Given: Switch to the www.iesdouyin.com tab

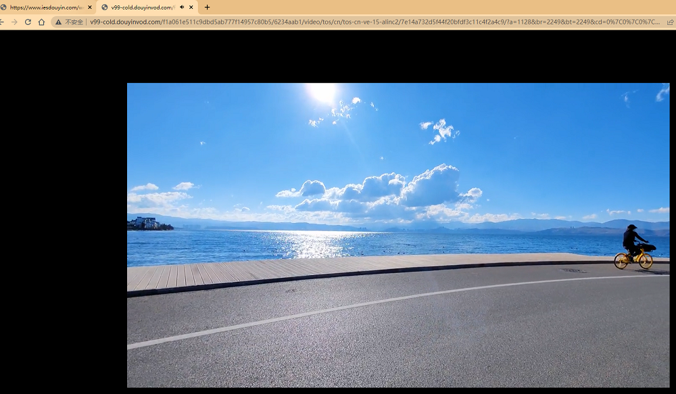Looking at the screenshot, I should click(x=47, y=7).
